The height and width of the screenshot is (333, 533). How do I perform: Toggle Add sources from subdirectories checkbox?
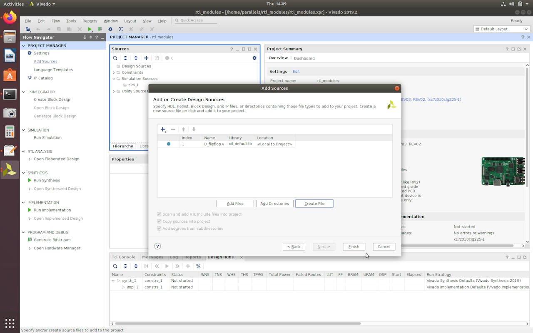coord(159,228)
